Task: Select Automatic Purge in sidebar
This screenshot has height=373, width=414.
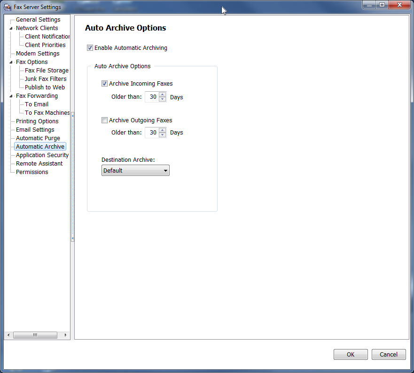Action: 38,138
